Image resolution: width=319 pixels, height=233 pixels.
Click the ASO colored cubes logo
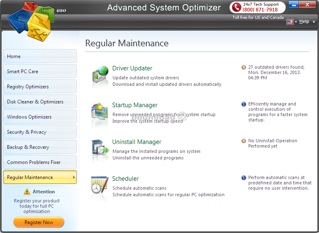pos(31,21)
